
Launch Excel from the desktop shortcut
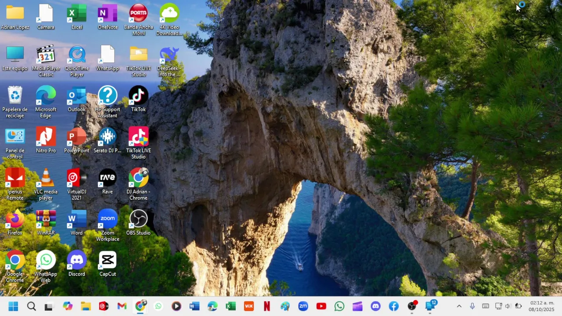[77, 17]
